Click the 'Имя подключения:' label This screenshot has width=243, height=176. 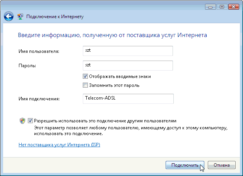click(39, 99)
